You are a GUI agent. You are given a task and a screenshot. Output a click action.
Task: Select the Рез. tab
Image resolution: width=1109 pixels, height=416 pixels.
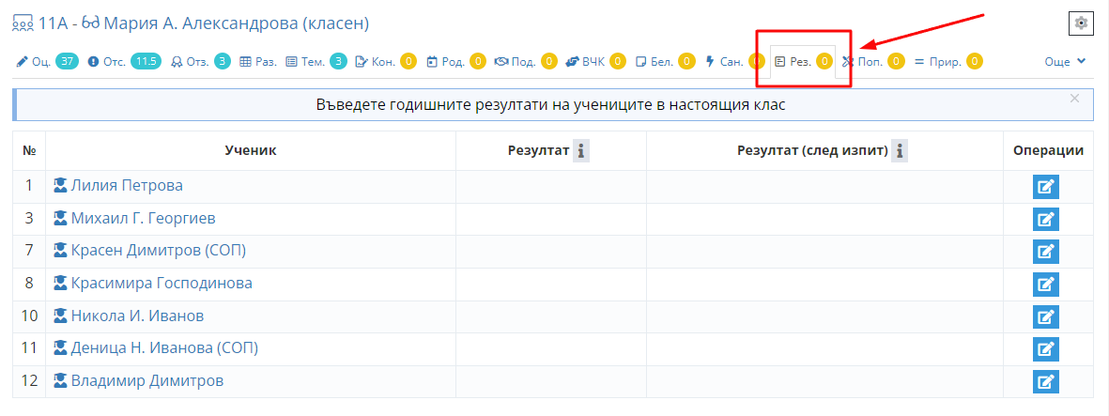800,62
